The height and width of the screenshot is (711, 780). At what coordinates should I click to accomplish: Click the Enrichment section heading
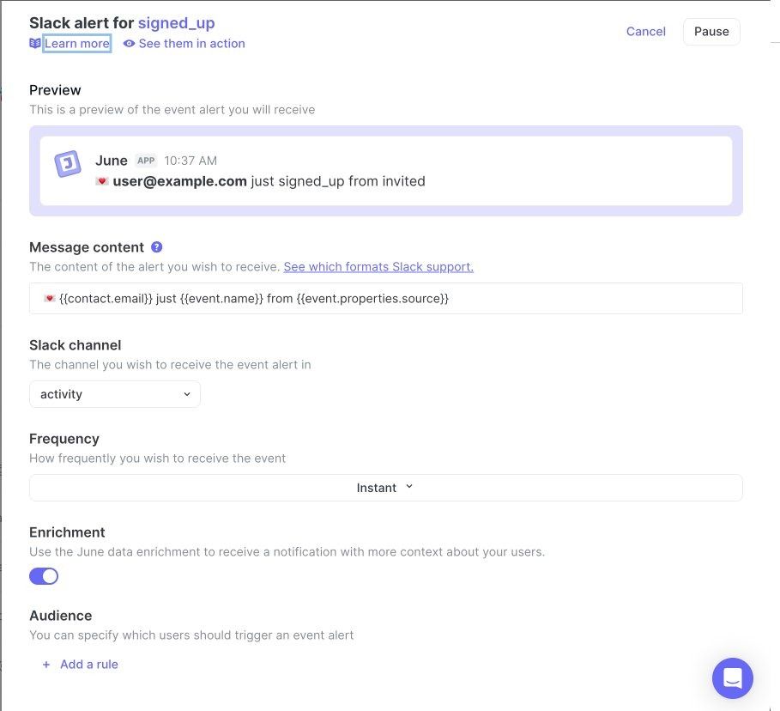67,532
